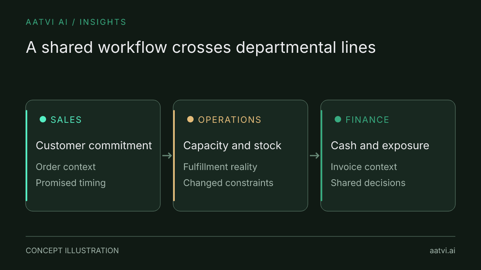481x270 pixels.
Task: Click 'Shared decisions' text
Action: [x=368, y=183]
